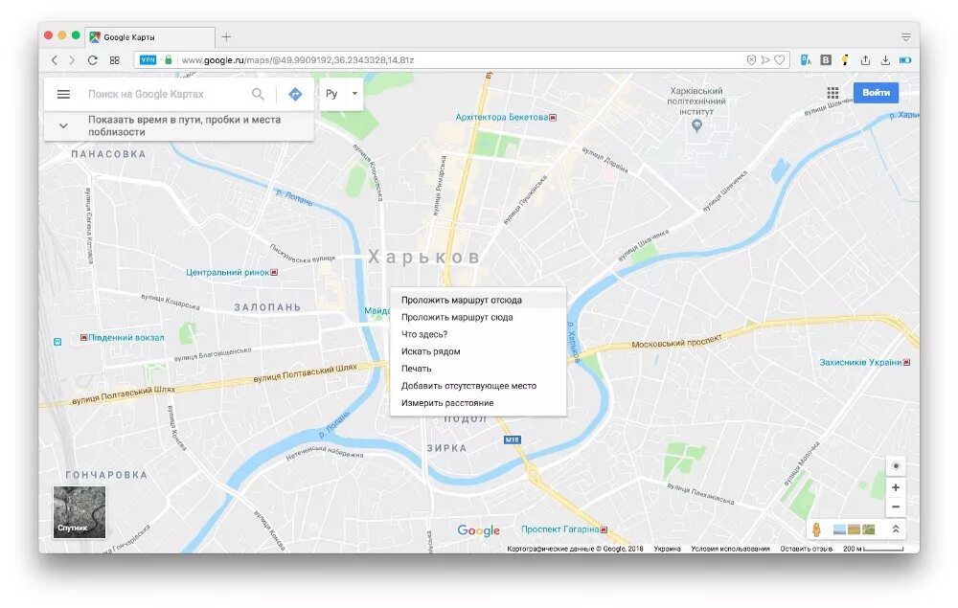Choose Измерить расстояние
This screenshot has height=608, width=958.
click(478, 402)
